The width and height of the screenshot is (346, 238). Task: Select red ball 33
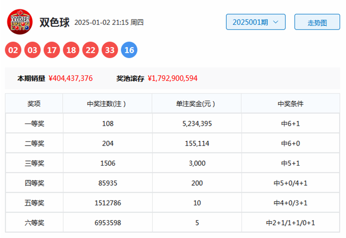tap(110, 50)
